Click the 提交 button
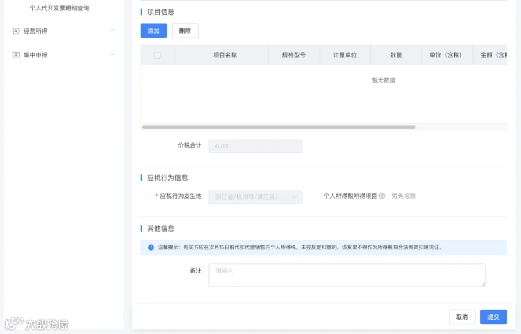 tap(493, 317)
